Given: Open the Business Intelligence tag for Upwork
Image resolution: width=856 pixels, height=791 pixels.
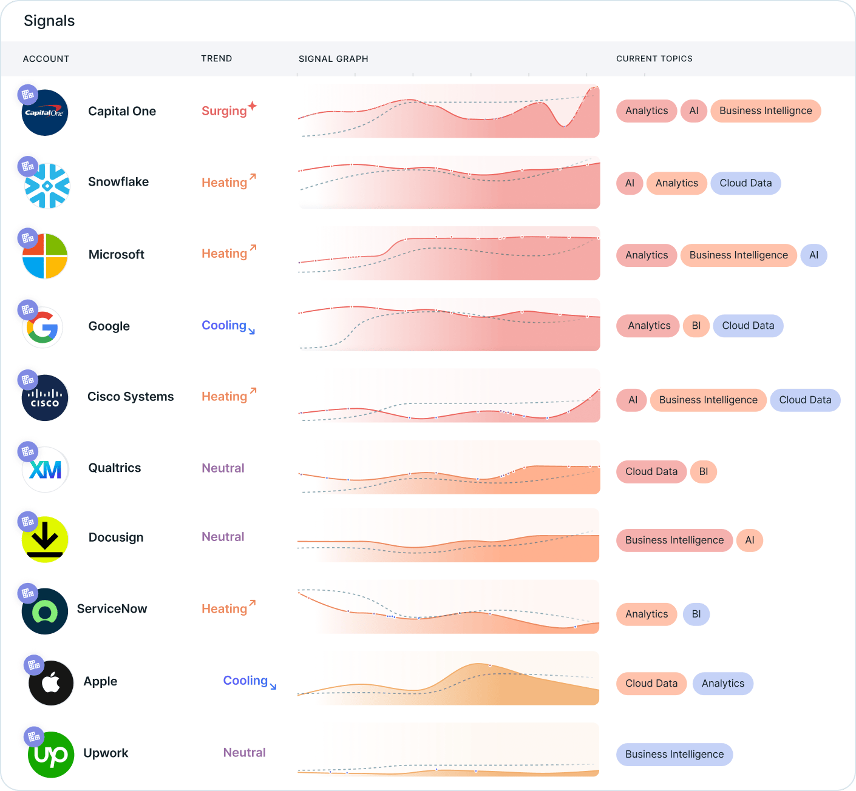Looking at the screenshot, I should pos(674,755).
